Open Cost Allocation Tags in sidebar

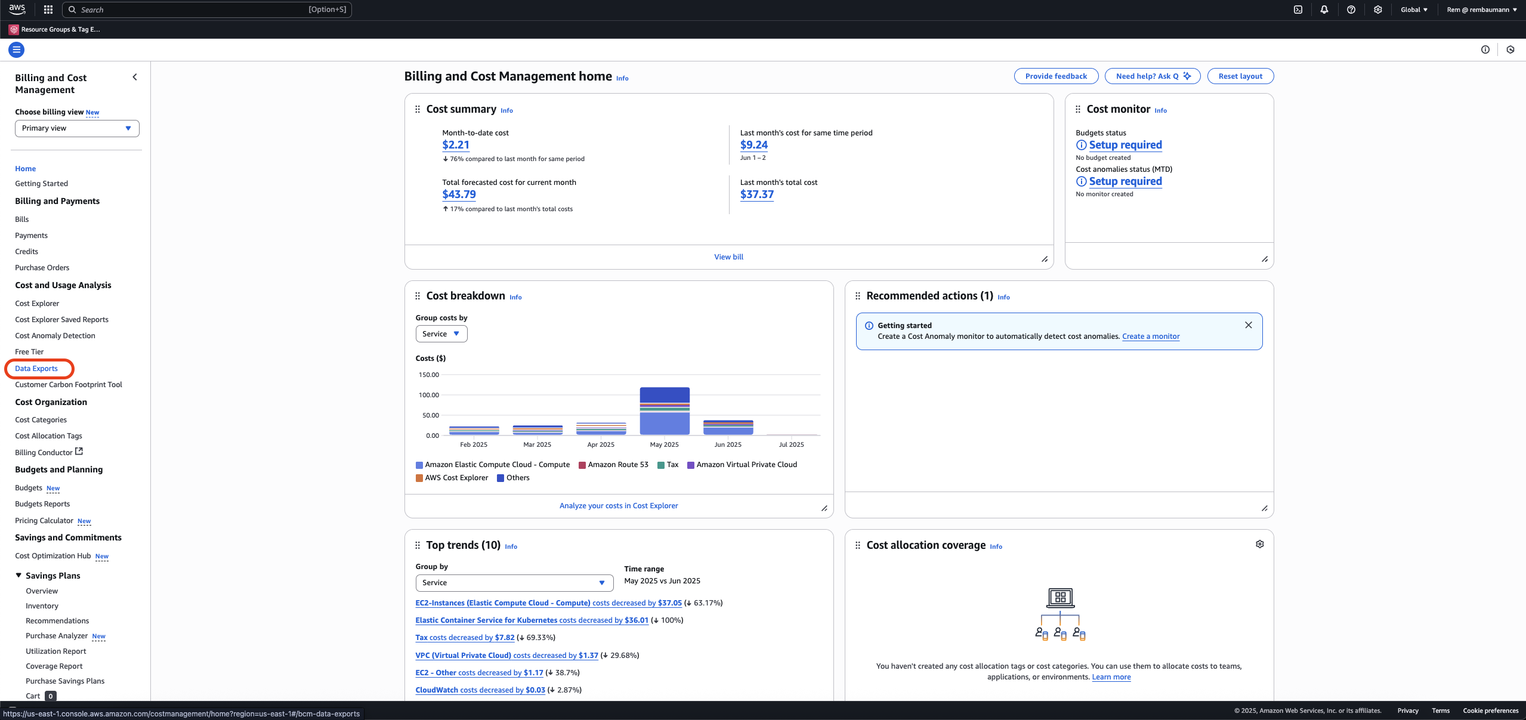coord(48,436)
